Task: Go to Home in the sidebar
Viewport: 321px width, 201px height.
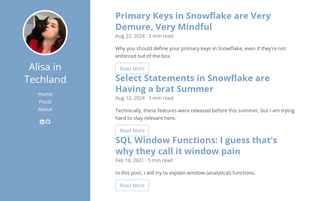Action: click(45, 94)
